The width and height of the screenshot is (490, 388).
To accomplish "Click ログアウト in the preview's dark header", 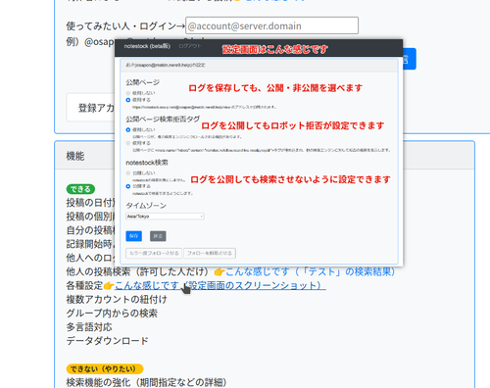I will tap(190, 46).
